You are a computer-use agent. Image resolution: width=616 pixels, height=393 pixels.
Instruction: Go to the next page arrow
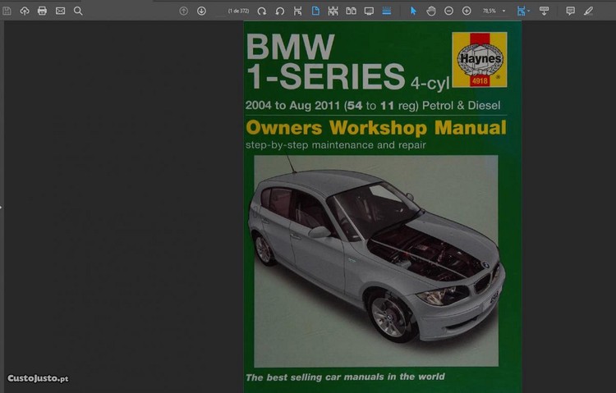pos(201,11)
